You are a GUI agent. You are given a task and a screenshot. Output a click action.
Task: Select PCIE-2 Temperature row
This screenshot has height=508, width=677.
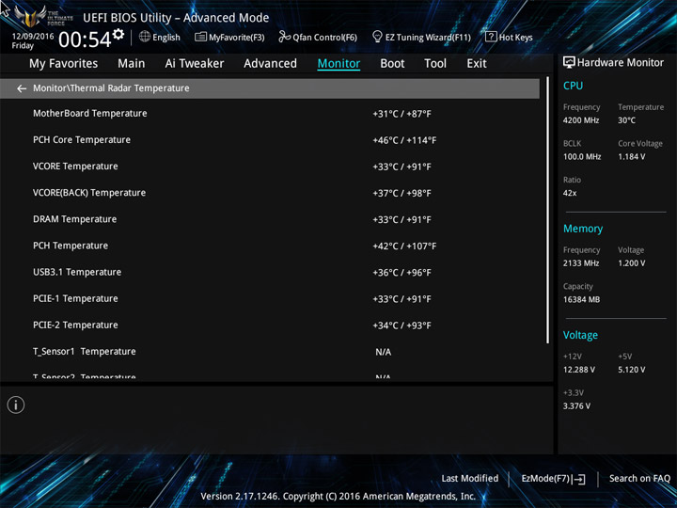tap(270, 325)
